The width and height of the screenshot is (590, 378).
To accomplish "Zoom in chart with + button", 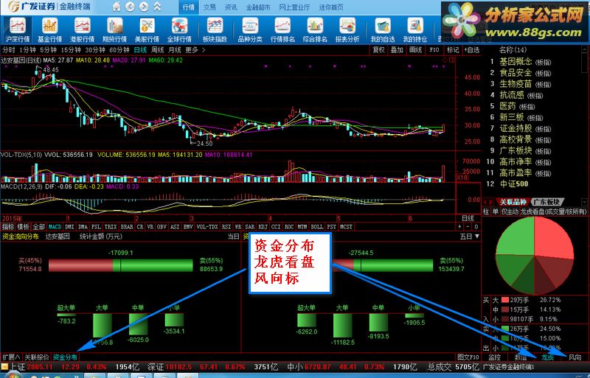I will pyautogui.click(x=459, y=227).
